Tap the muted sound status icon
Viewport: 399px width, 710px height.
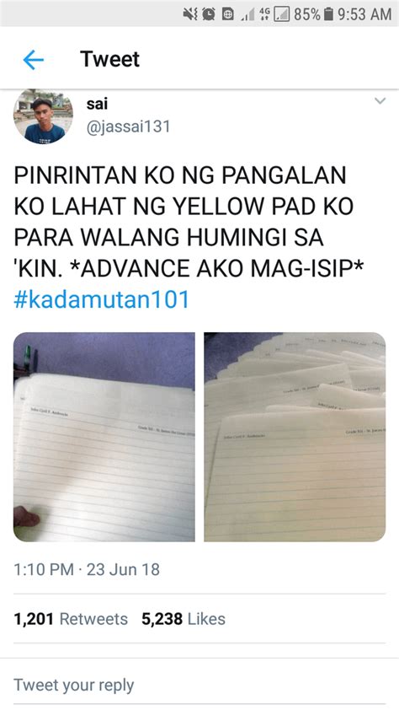tap(189, 14)
